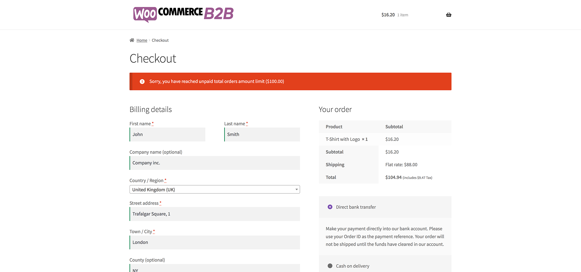581x272 pixels.
Task: Select Direct bank transfer payment method
Action: tap(330, 207)
